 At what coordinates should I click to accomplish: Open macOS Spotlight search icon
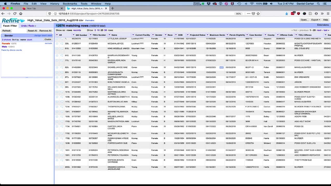pos(318,4)
